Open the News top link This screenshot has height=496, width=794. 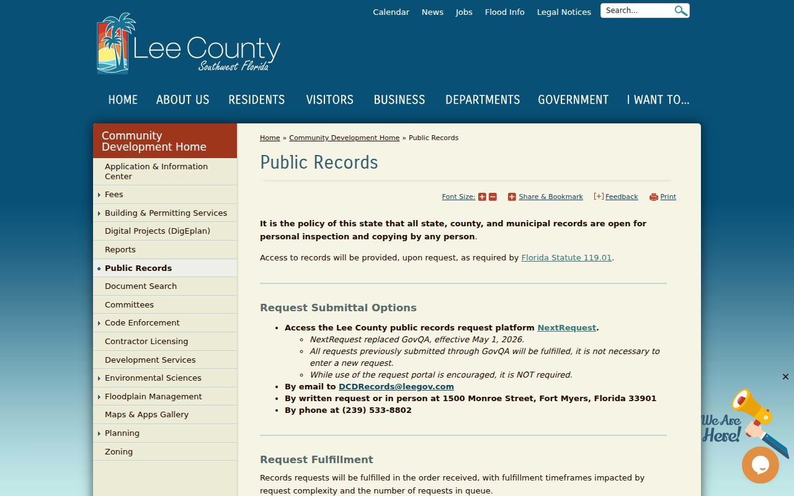coord(432,12)
